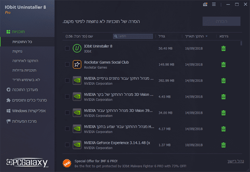Viewport: 250px width, 172px height.
Task: Click Special Offer for IMF 6 PRO
Action: pyautogui.click(x=96, y=161)
